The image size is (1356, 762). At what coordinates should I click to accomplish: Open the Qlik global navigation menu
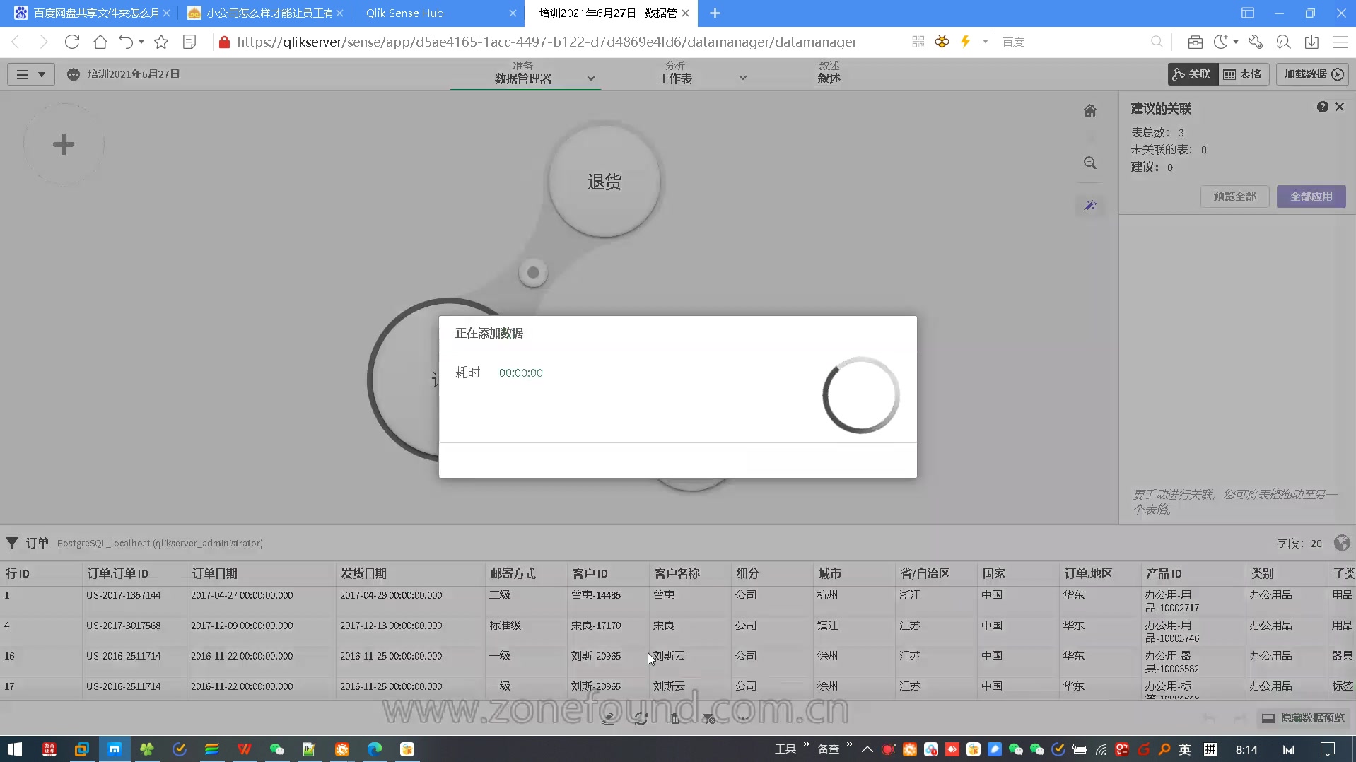30,74
